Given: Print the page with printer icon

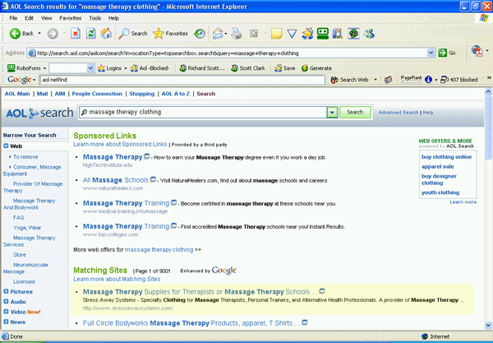Looking at the screenshot, I should pos(237,34).
